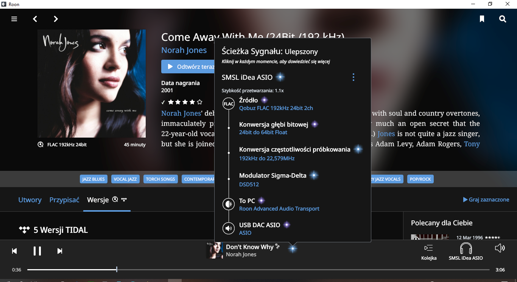Click Roon Advanced Audio Transport text
The width and height of the screenshot is (517, 282).
coord(279,209)
